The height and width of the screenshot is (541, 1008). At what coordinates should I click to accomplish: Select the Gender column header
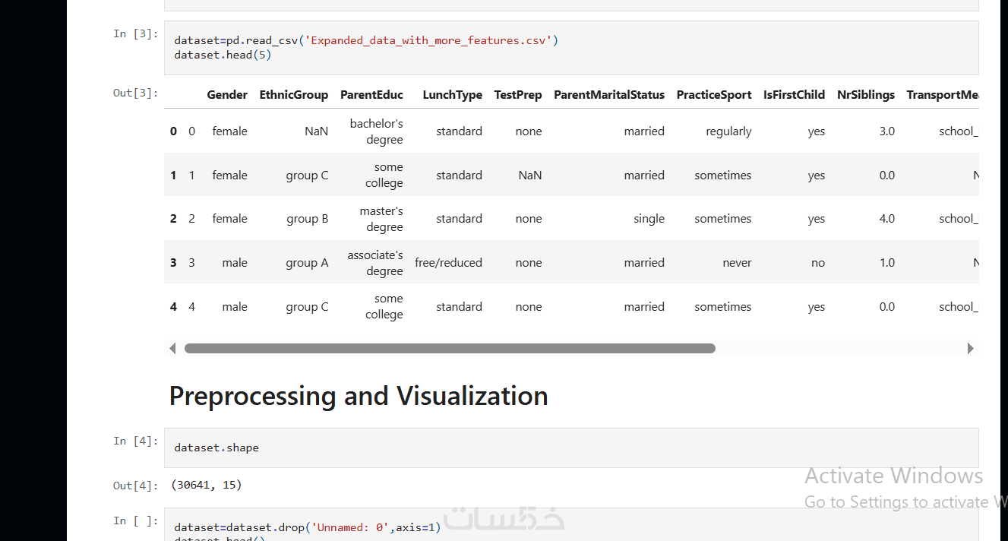(227, 95)
